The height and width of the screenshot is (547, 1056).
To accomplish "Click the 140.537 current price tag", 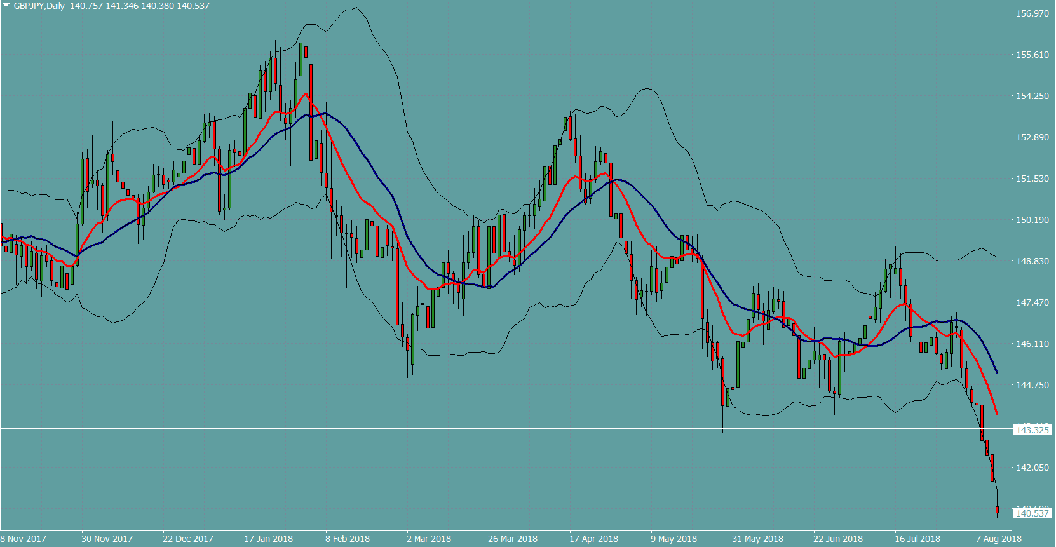I will (1032, 513).
